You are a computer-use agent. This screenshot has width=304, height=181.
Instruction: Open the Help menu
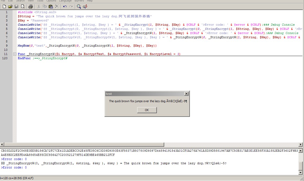90,1
